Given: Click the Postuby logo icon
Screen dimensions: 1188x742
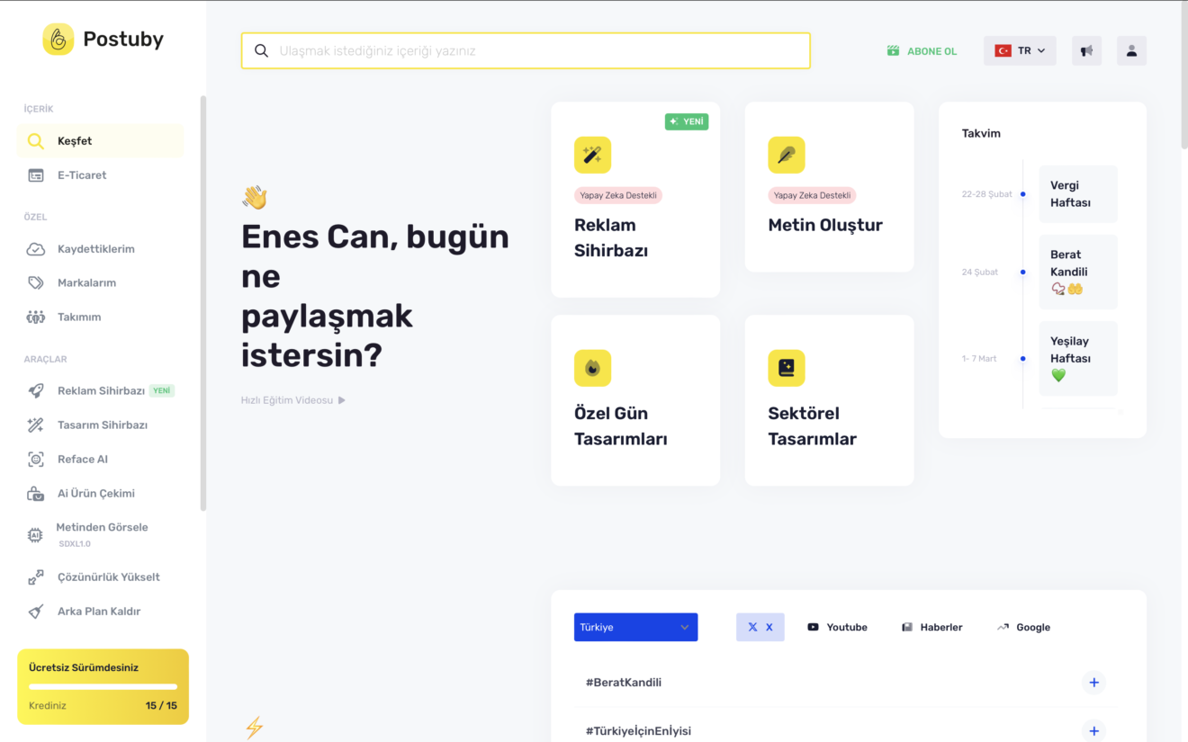Looking at the screenshot, I should [x=58, y=39].
